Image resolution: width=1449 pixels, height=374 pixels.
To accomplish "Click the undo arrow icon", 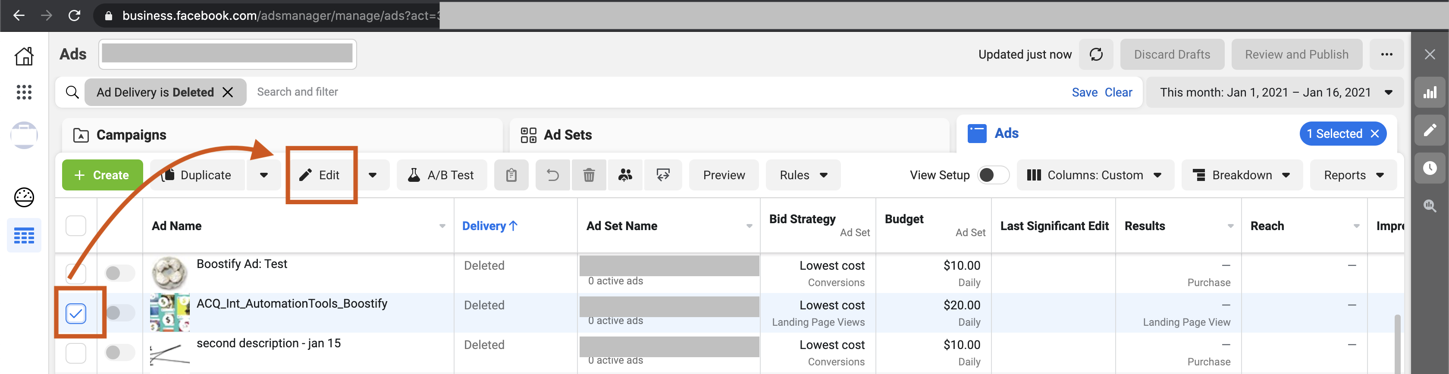I will [x=552, y=175].
